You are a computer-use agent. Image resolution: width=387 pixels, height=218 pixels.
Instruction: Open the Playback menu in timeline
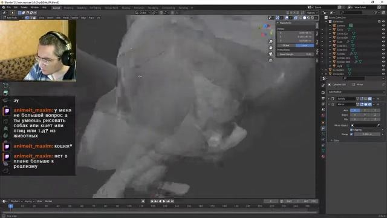(x=16, y=201)
